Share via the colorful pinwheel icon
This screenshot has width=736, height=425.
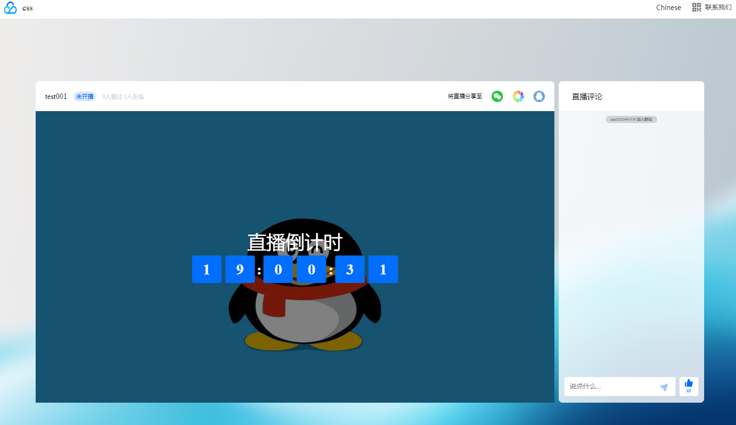tap(518, 96)
